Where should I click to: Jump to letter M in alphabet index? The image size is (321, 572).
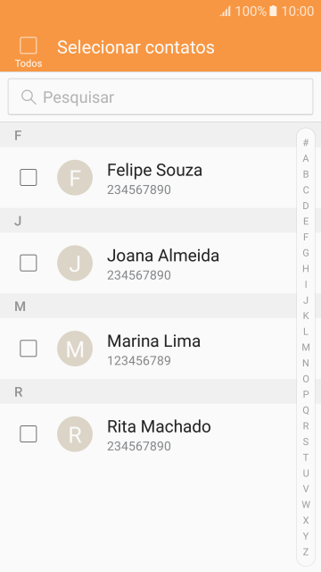click(x=306, y=348)
